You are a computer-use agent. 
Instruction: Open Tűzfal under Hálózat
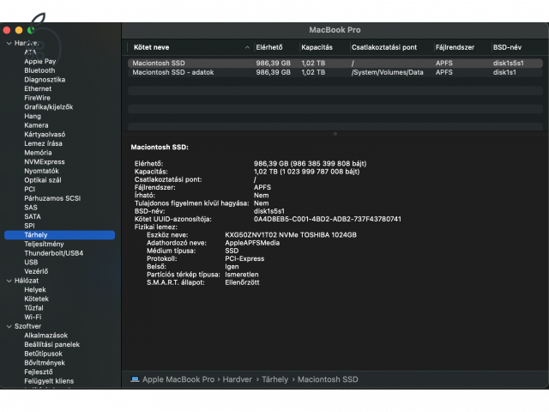[33, 307]
